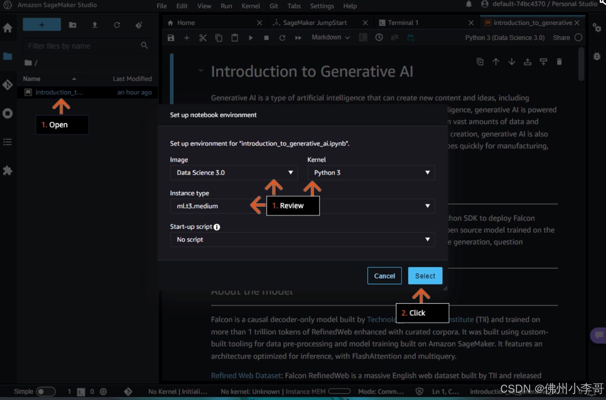
Task: Open the notifications bell icon
Action: click(x=469, y=4)
